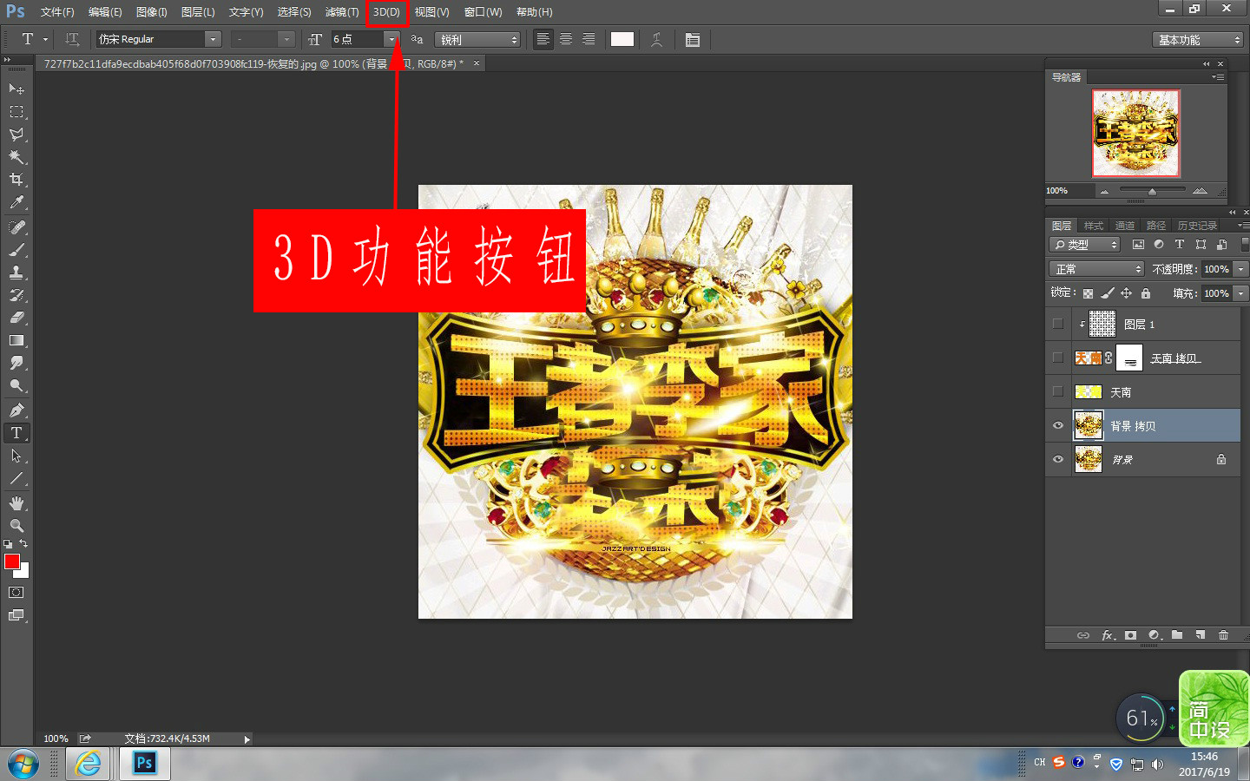The width and height of the screenshot is (1250, 781).
Task: Open blend mode dropdown 正常
Action: click(1097, 269)
